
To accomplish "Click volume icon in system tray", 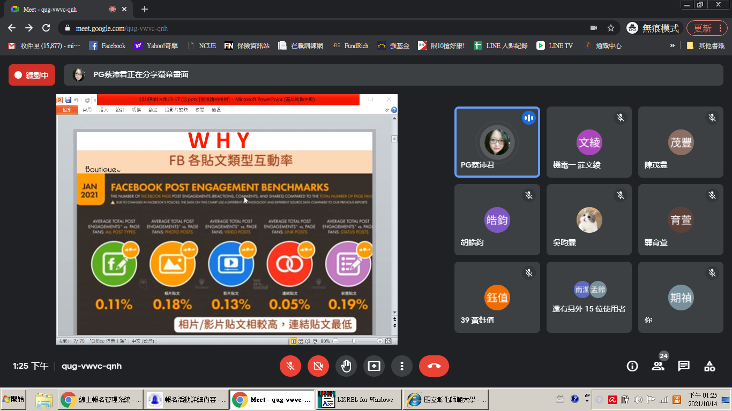I will tap(638, 400).
